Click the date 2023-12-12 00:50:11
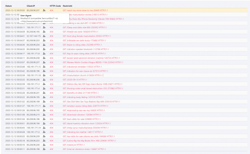The image size is (250, 154). pos(15,149)
